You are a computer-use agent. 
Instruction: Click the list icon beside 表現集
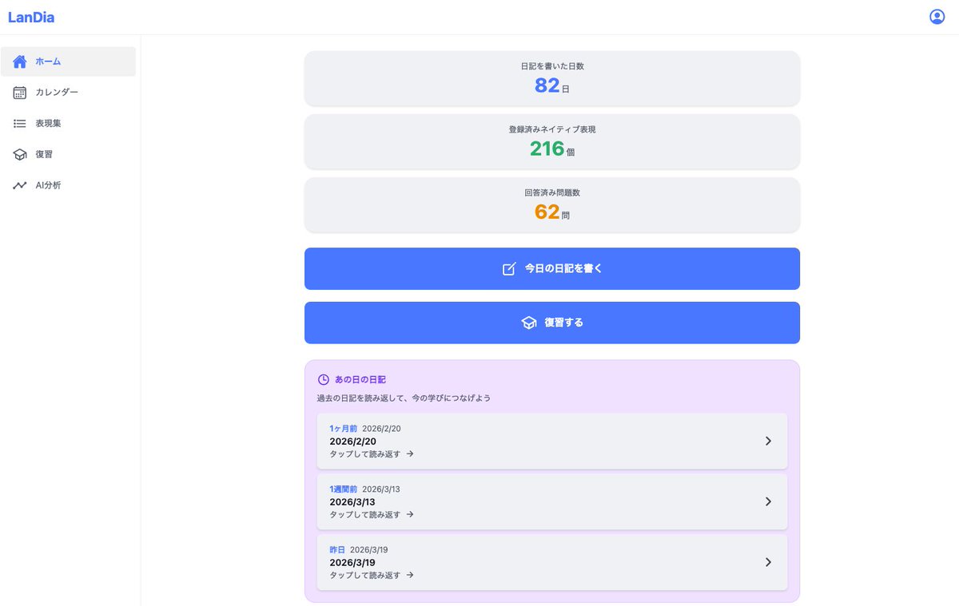click(20, 124)
